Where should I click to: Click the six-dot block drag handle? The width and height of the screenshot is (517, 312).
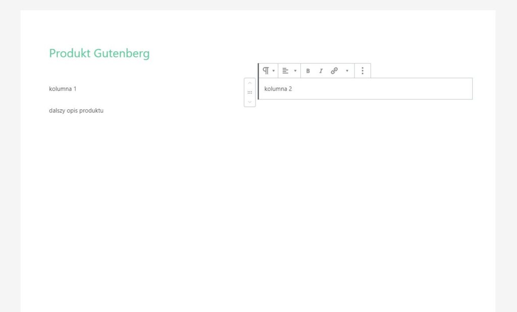[250, 92]
